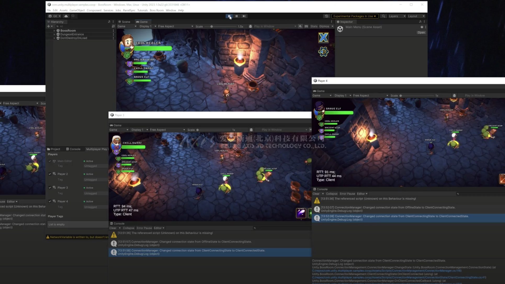The image size is (505, 284).
Task: Open the cloud services icon
Action: tap(66, 16)
